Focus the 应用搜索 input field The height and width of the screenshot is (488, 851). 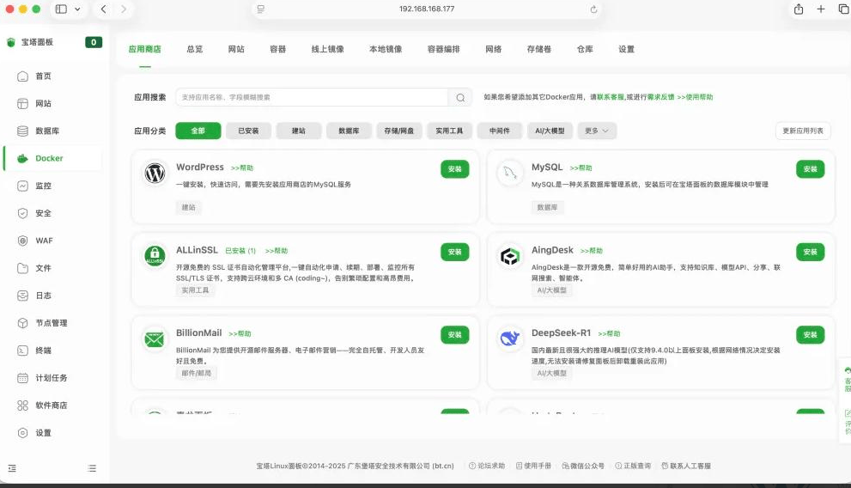[x=312, y=97]
